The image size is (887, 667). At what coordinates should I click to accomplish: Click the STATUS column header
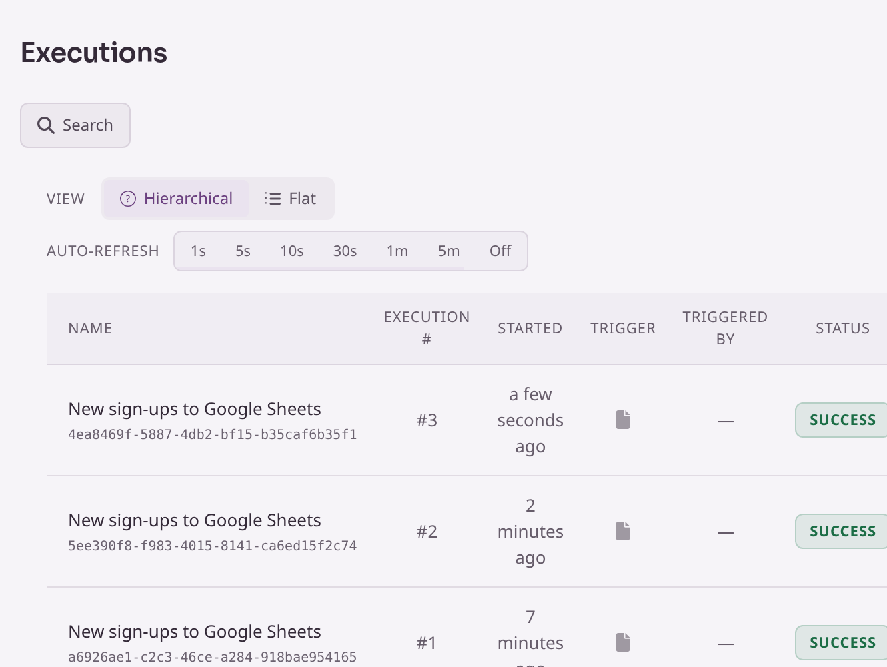(842, 329)
